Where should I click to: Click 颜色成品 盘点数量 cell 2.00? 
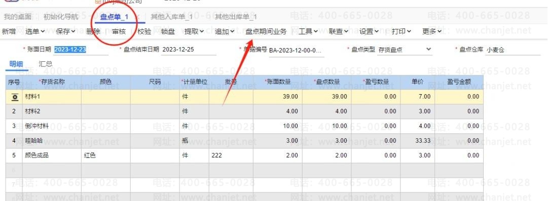click(x=327, y=155)
